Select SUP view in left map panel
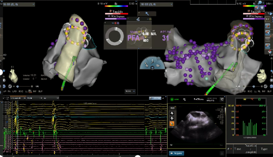 pos(40,91)
